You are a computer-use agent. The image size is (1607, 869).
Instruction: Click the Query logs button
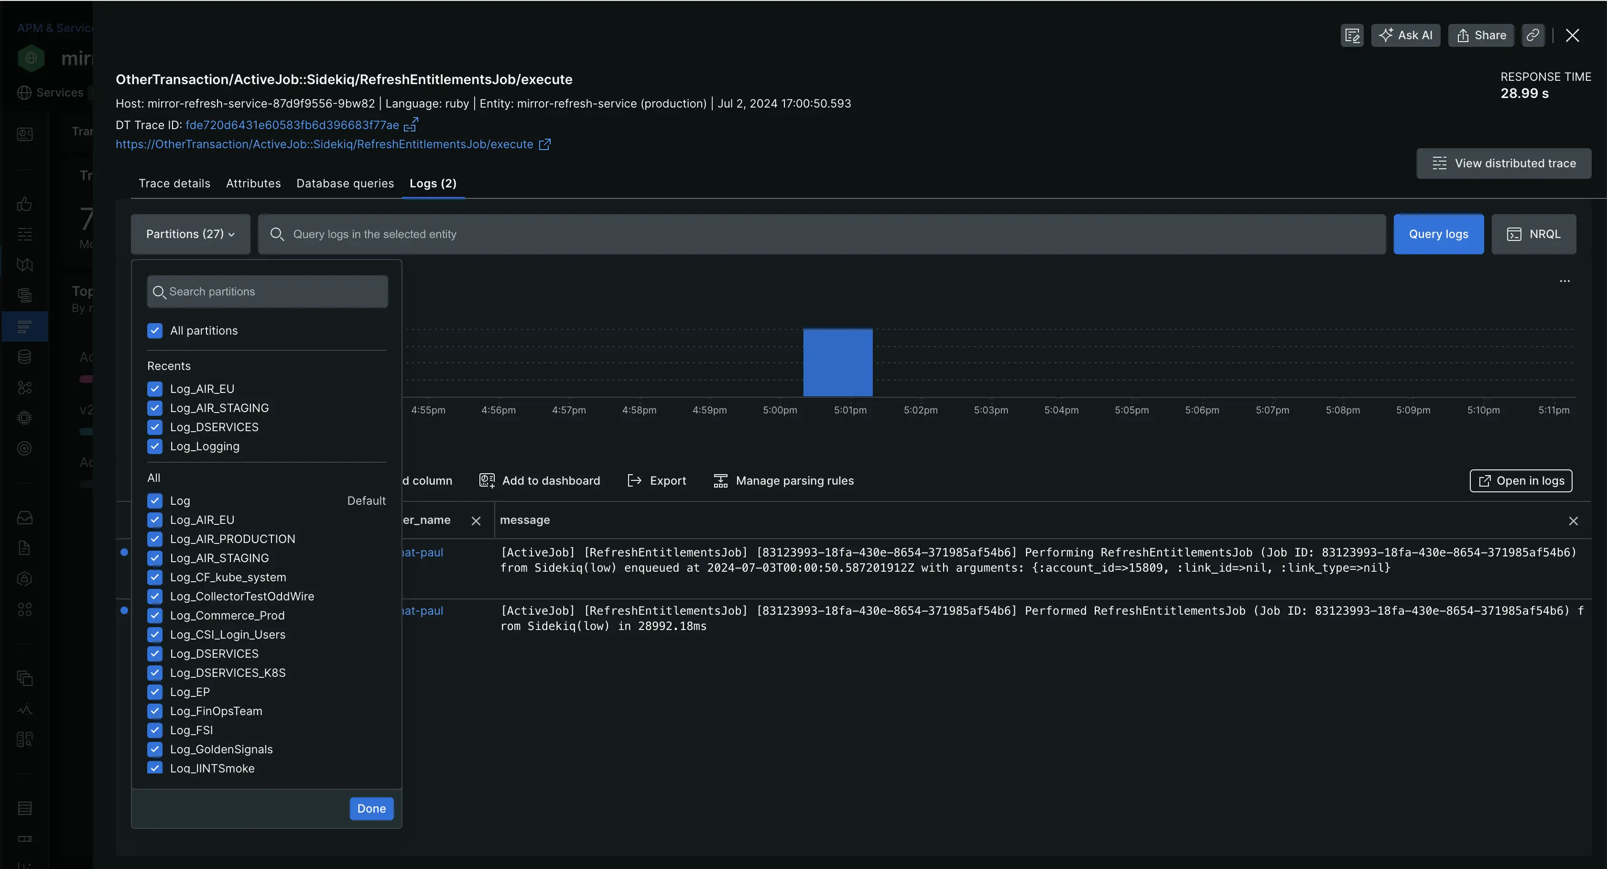[x=1439, y=234]
